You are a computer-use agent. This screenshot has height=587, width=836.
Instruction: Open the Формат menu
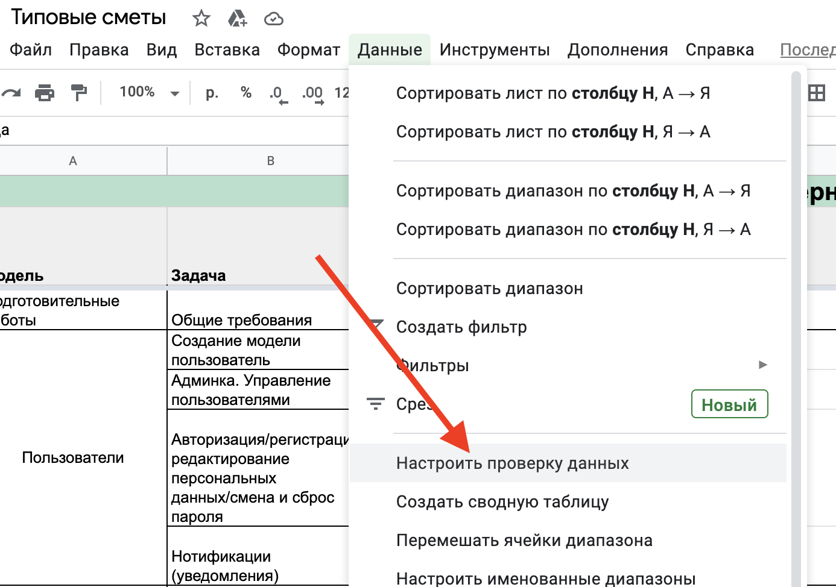click(x=308, y=49)
